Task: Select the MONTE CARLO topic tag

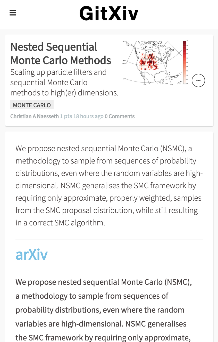Action: click(x=32, y=105)
